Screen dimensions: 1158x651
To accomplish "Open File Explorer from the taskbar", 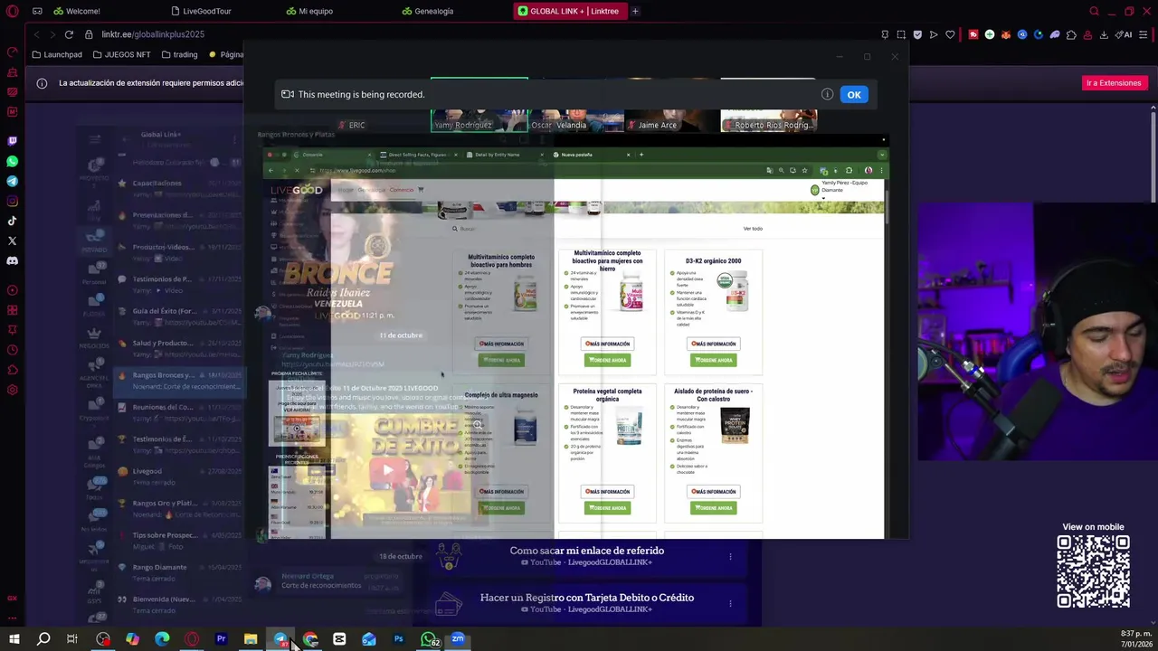I will click(x=251, y=639).
